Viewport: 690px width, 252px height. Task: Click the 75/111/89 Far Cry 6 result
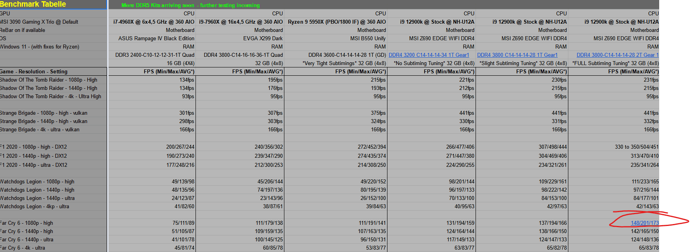coord(183,223)
